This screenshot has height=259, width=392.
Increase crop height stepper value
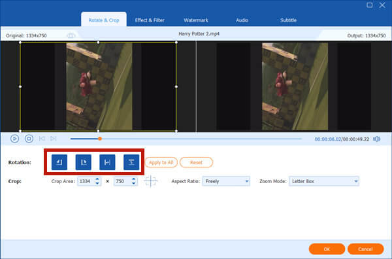(133, 179)
